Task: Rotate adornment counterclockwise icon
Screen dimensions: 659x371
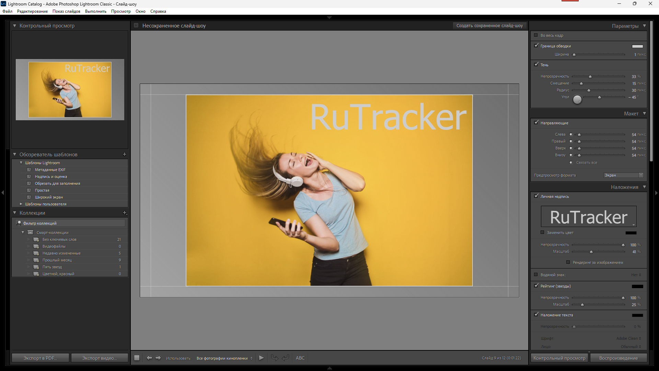Action: 275,358
